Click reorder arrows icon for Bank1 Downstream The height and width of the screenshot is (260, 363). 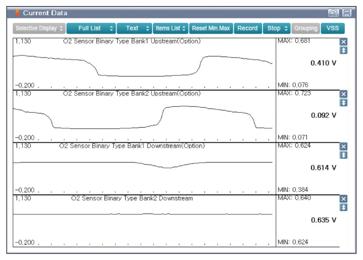344,155
